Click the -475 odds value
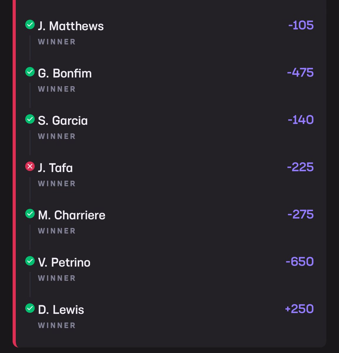Image resolution: width=339 pixels, height=353 pixels. 300,72
